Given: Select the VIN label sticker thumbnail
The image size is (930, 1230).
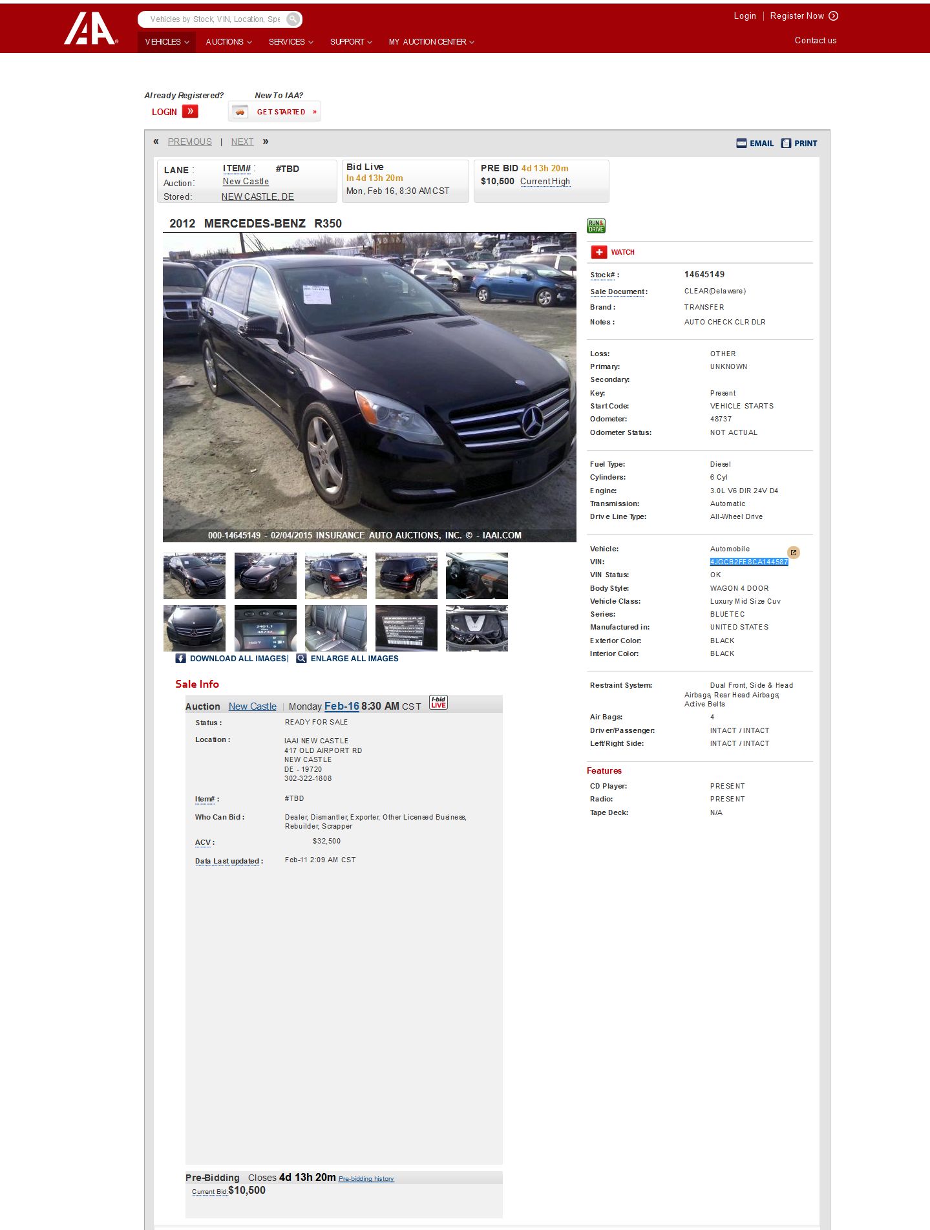Looking at the screenshot, I should [x=407, y=628].
